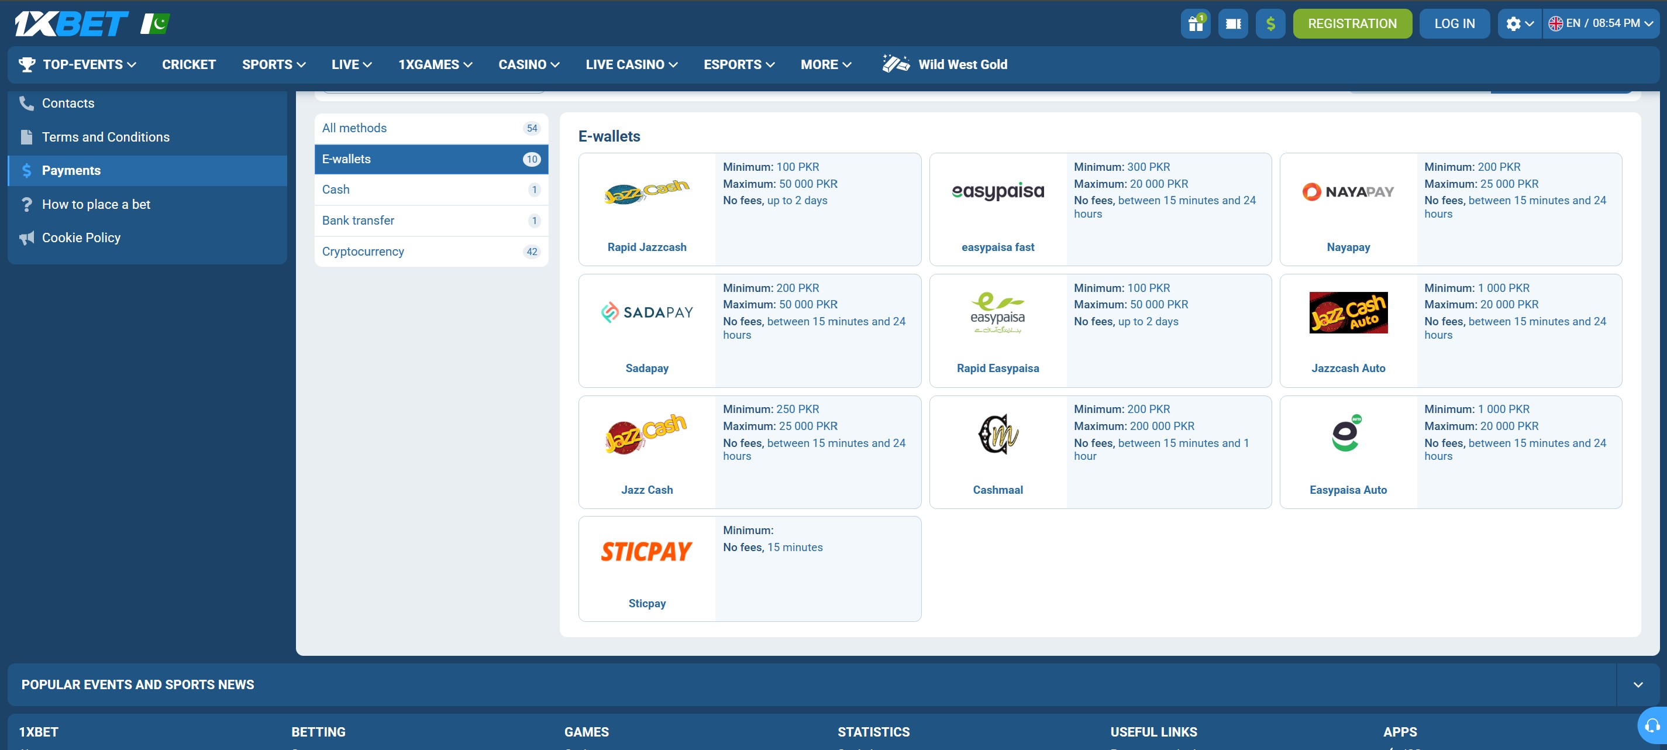Open the gift bonus icon

point(1195,24)
